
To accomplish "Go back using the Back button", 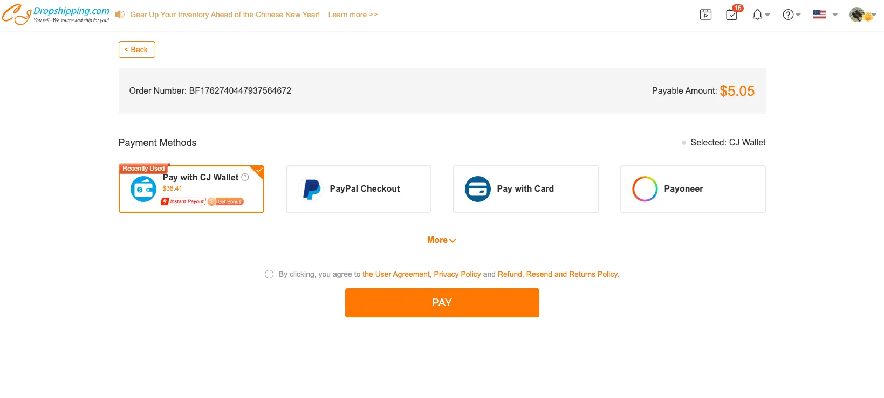I will [136, 50].
